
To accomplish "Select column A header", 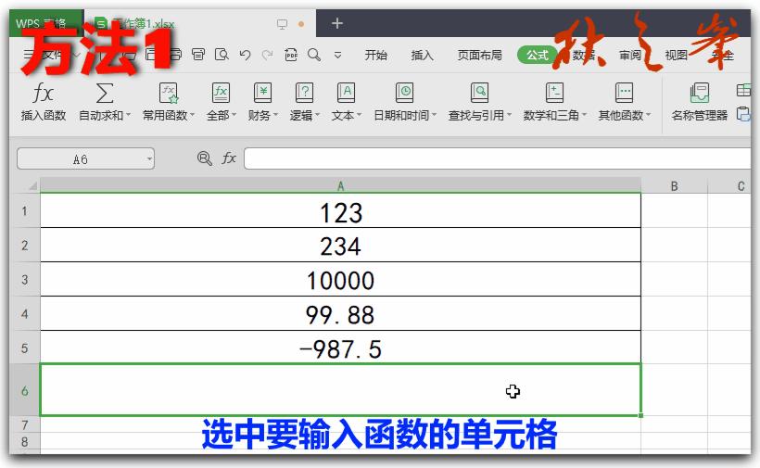I will click(x=341, y=186).
